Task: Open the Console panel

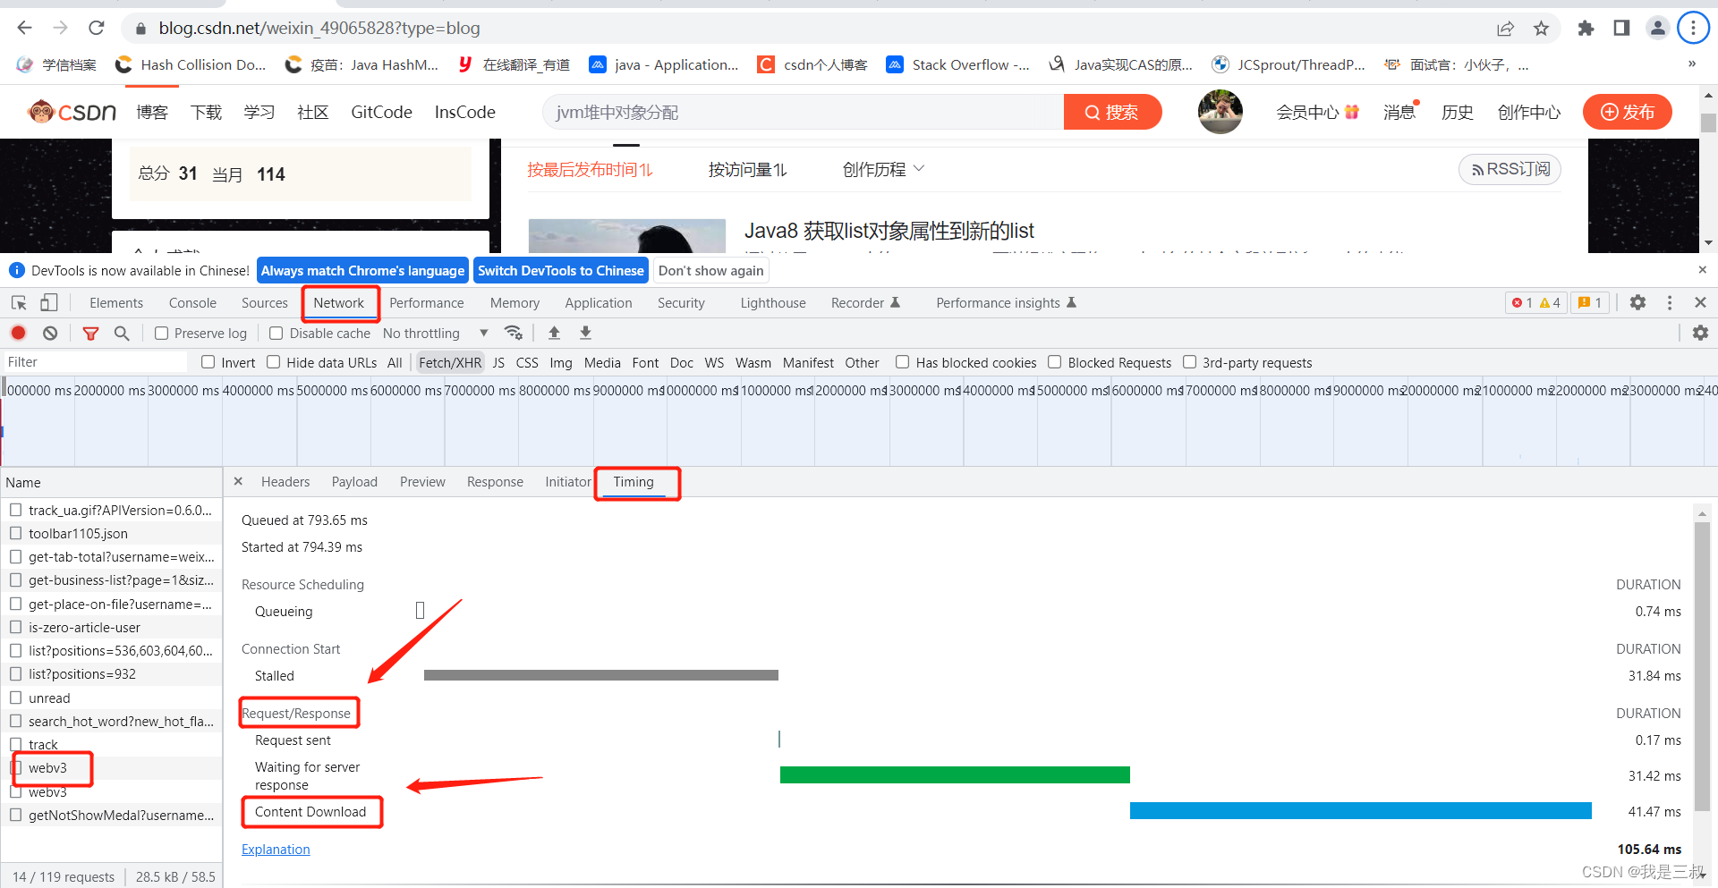Action: [191, 302]
